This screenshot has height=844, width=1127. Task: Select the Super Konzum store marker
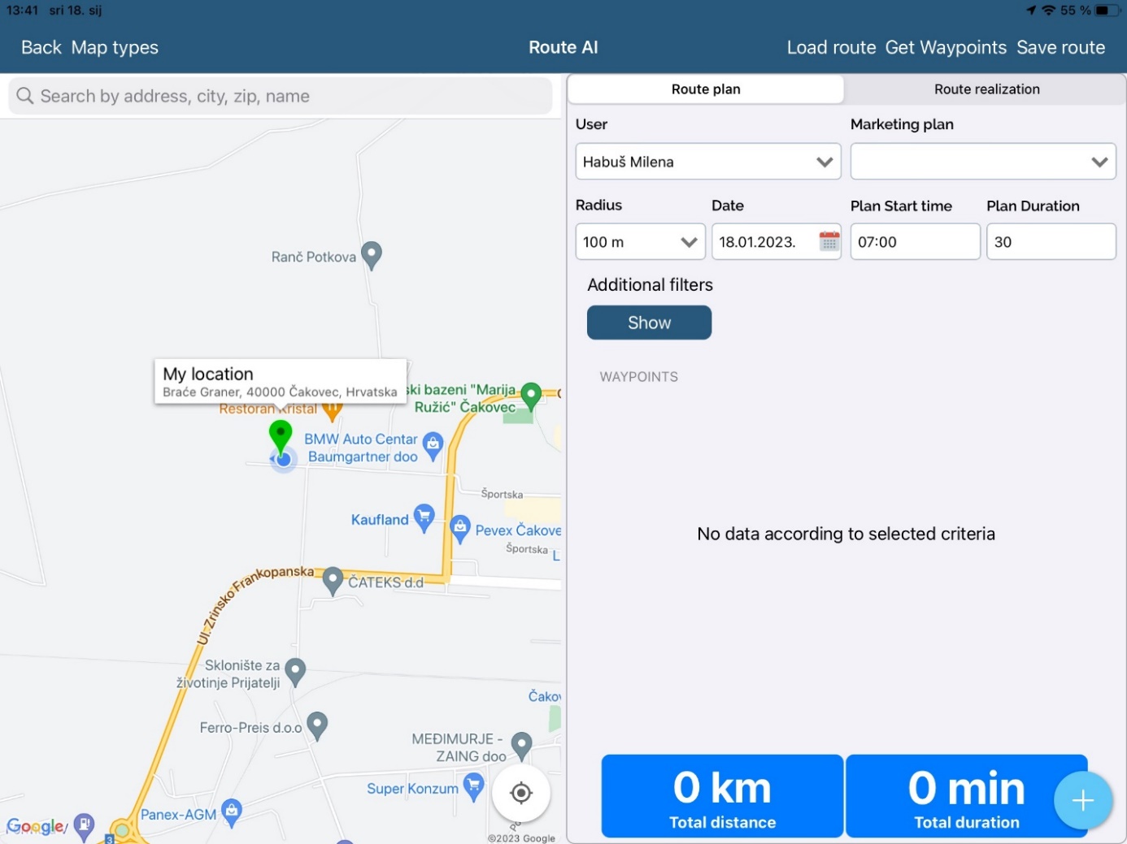click(472, 786)
